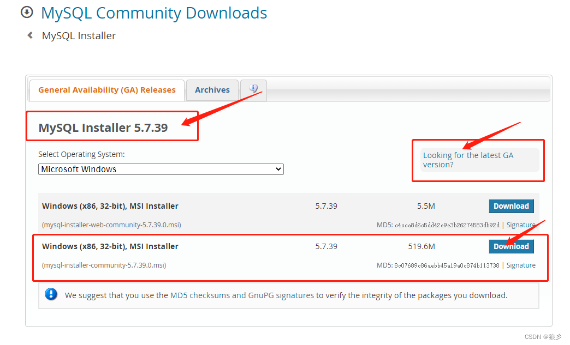The width and height of the screenshot is (570, 345).
Task: Click the blue exclamation notice icon
Action: [x=51, y=294]
